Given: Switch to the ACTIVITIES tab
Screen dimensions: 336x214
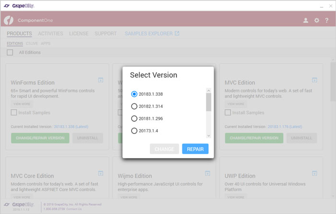Looking at the screenshot, I should [x=50, y=34].
